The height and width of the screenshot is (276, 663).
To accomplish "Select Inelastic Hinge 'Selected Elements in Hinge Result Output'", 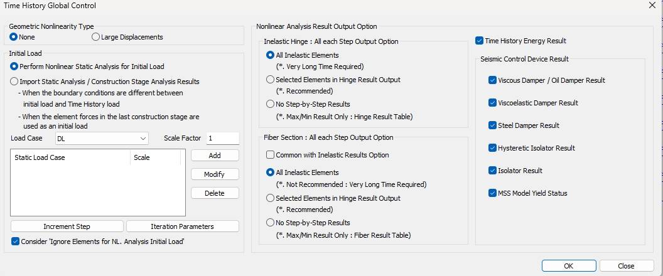I will point(271,80).
